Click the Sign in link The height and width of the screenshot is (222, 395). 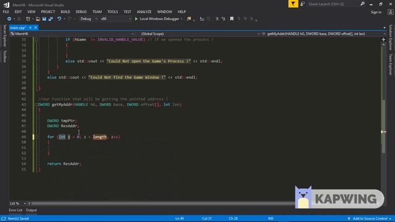point(376,12)
